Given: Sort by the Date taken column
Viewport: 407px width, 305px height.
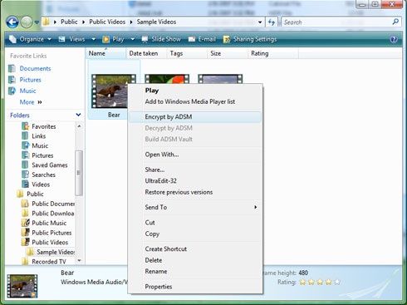Looking at the screenshot, I should (145, 53).
